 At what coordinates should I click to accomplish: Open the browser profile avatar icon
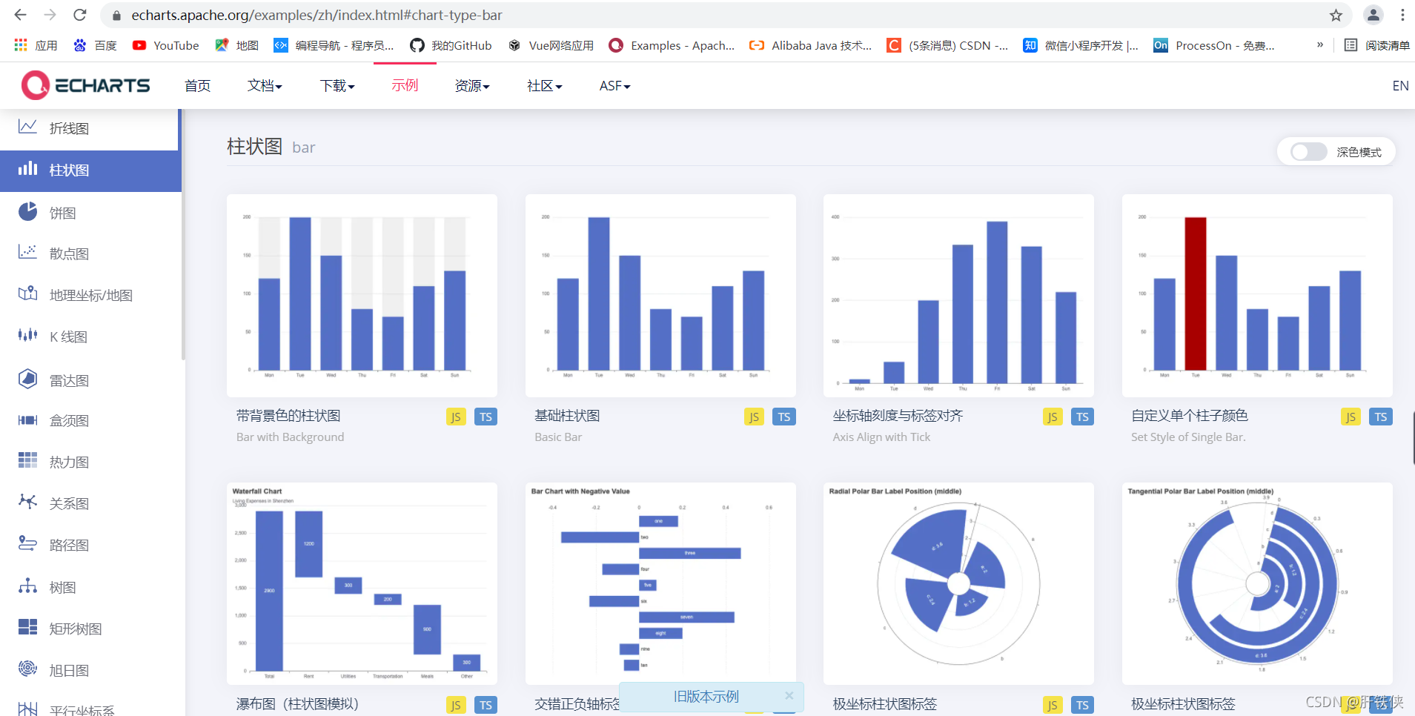[x=1373, y=15]
